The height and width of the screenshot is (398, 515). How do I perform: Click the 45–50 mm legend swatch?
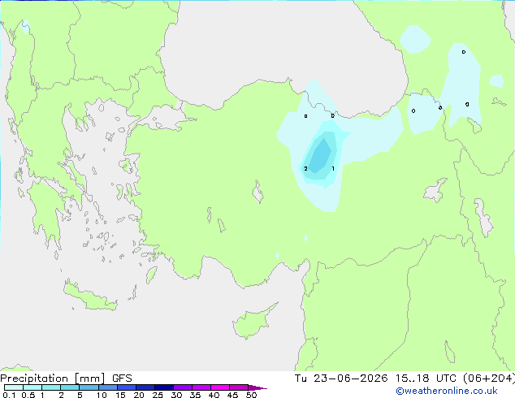[x=239, y=387]
